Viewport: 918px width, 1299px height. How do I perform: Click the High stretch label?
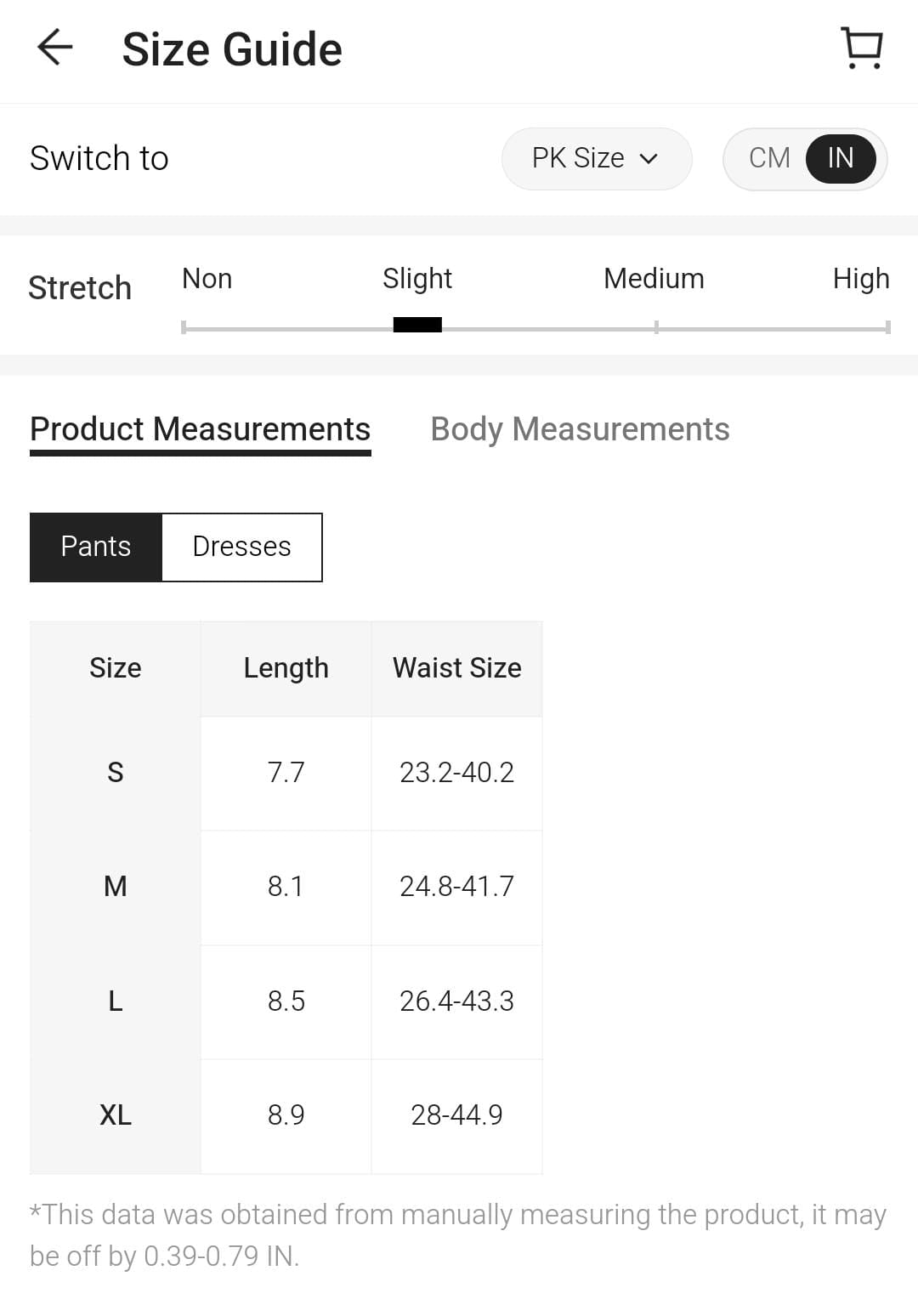click(860, 279)
